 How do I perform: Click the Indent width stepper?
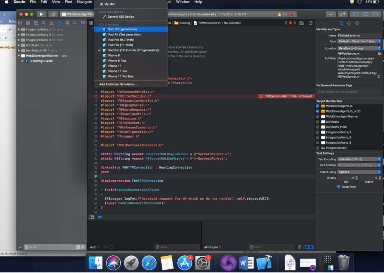(x=380, y=178)
